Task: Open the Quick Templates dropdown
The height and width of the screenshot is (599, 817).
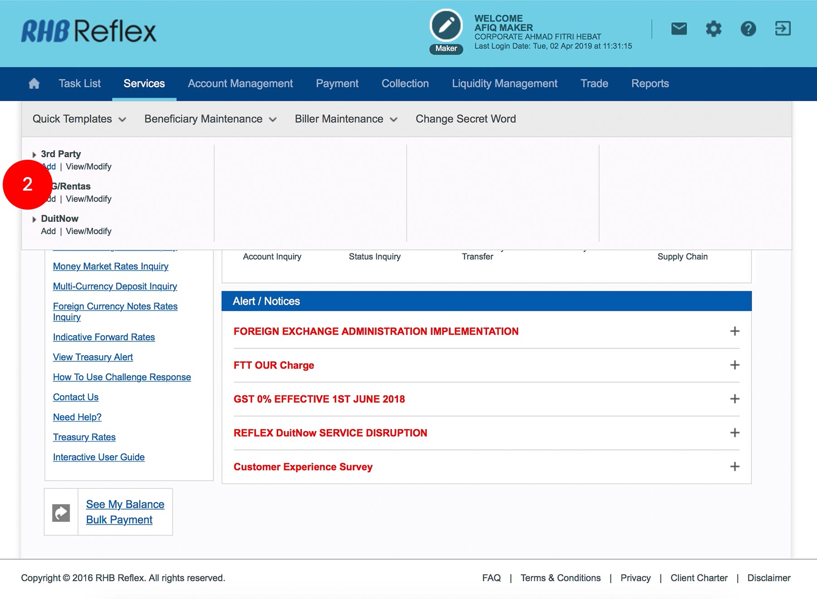Action: pyautogui.click(x=79, y=119)
